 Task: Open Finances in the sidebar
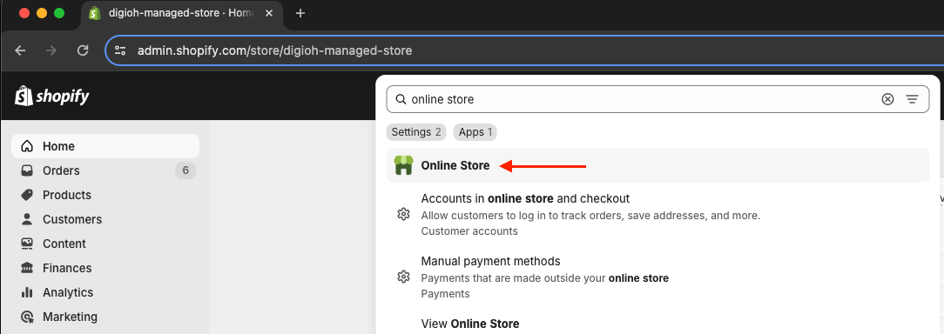tap(105, 269)
